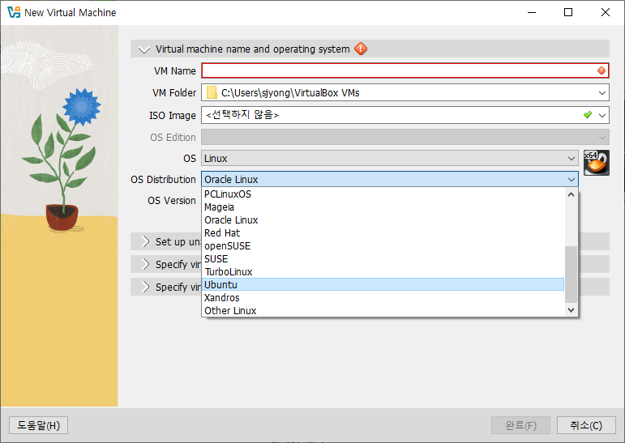The height and width of the screenshot is (443, 625).
Task: Click the 도움말(H) help button
Action: point(38,425)
